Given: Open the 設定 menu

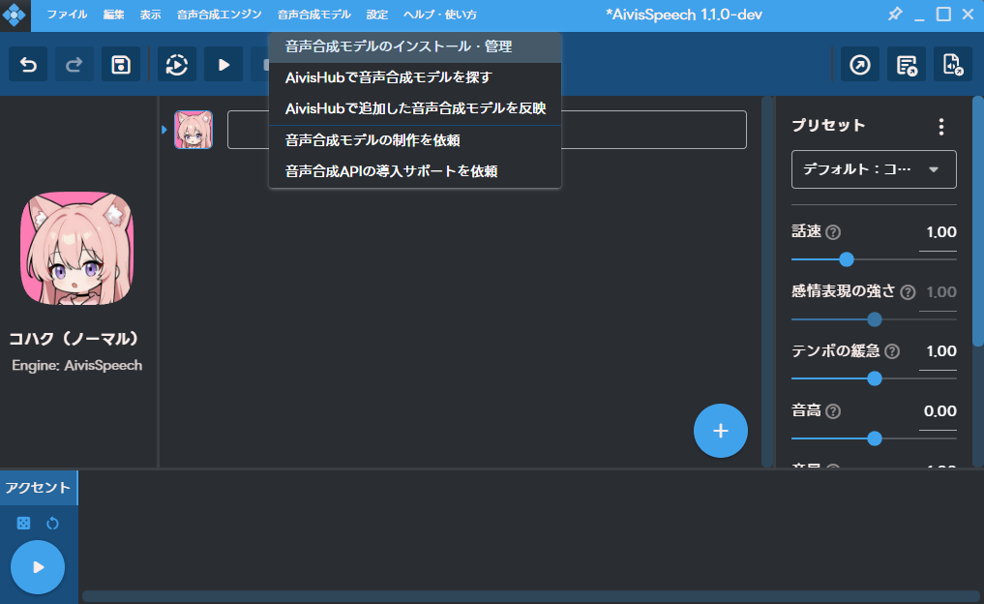Looking at the screenshot, I should point(377,15).
